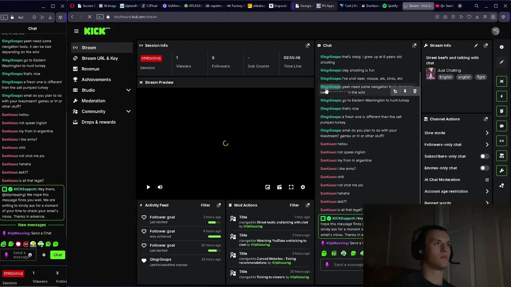Expand the Community sidebar section
511x287 pixels.
(x=128, y=112)
